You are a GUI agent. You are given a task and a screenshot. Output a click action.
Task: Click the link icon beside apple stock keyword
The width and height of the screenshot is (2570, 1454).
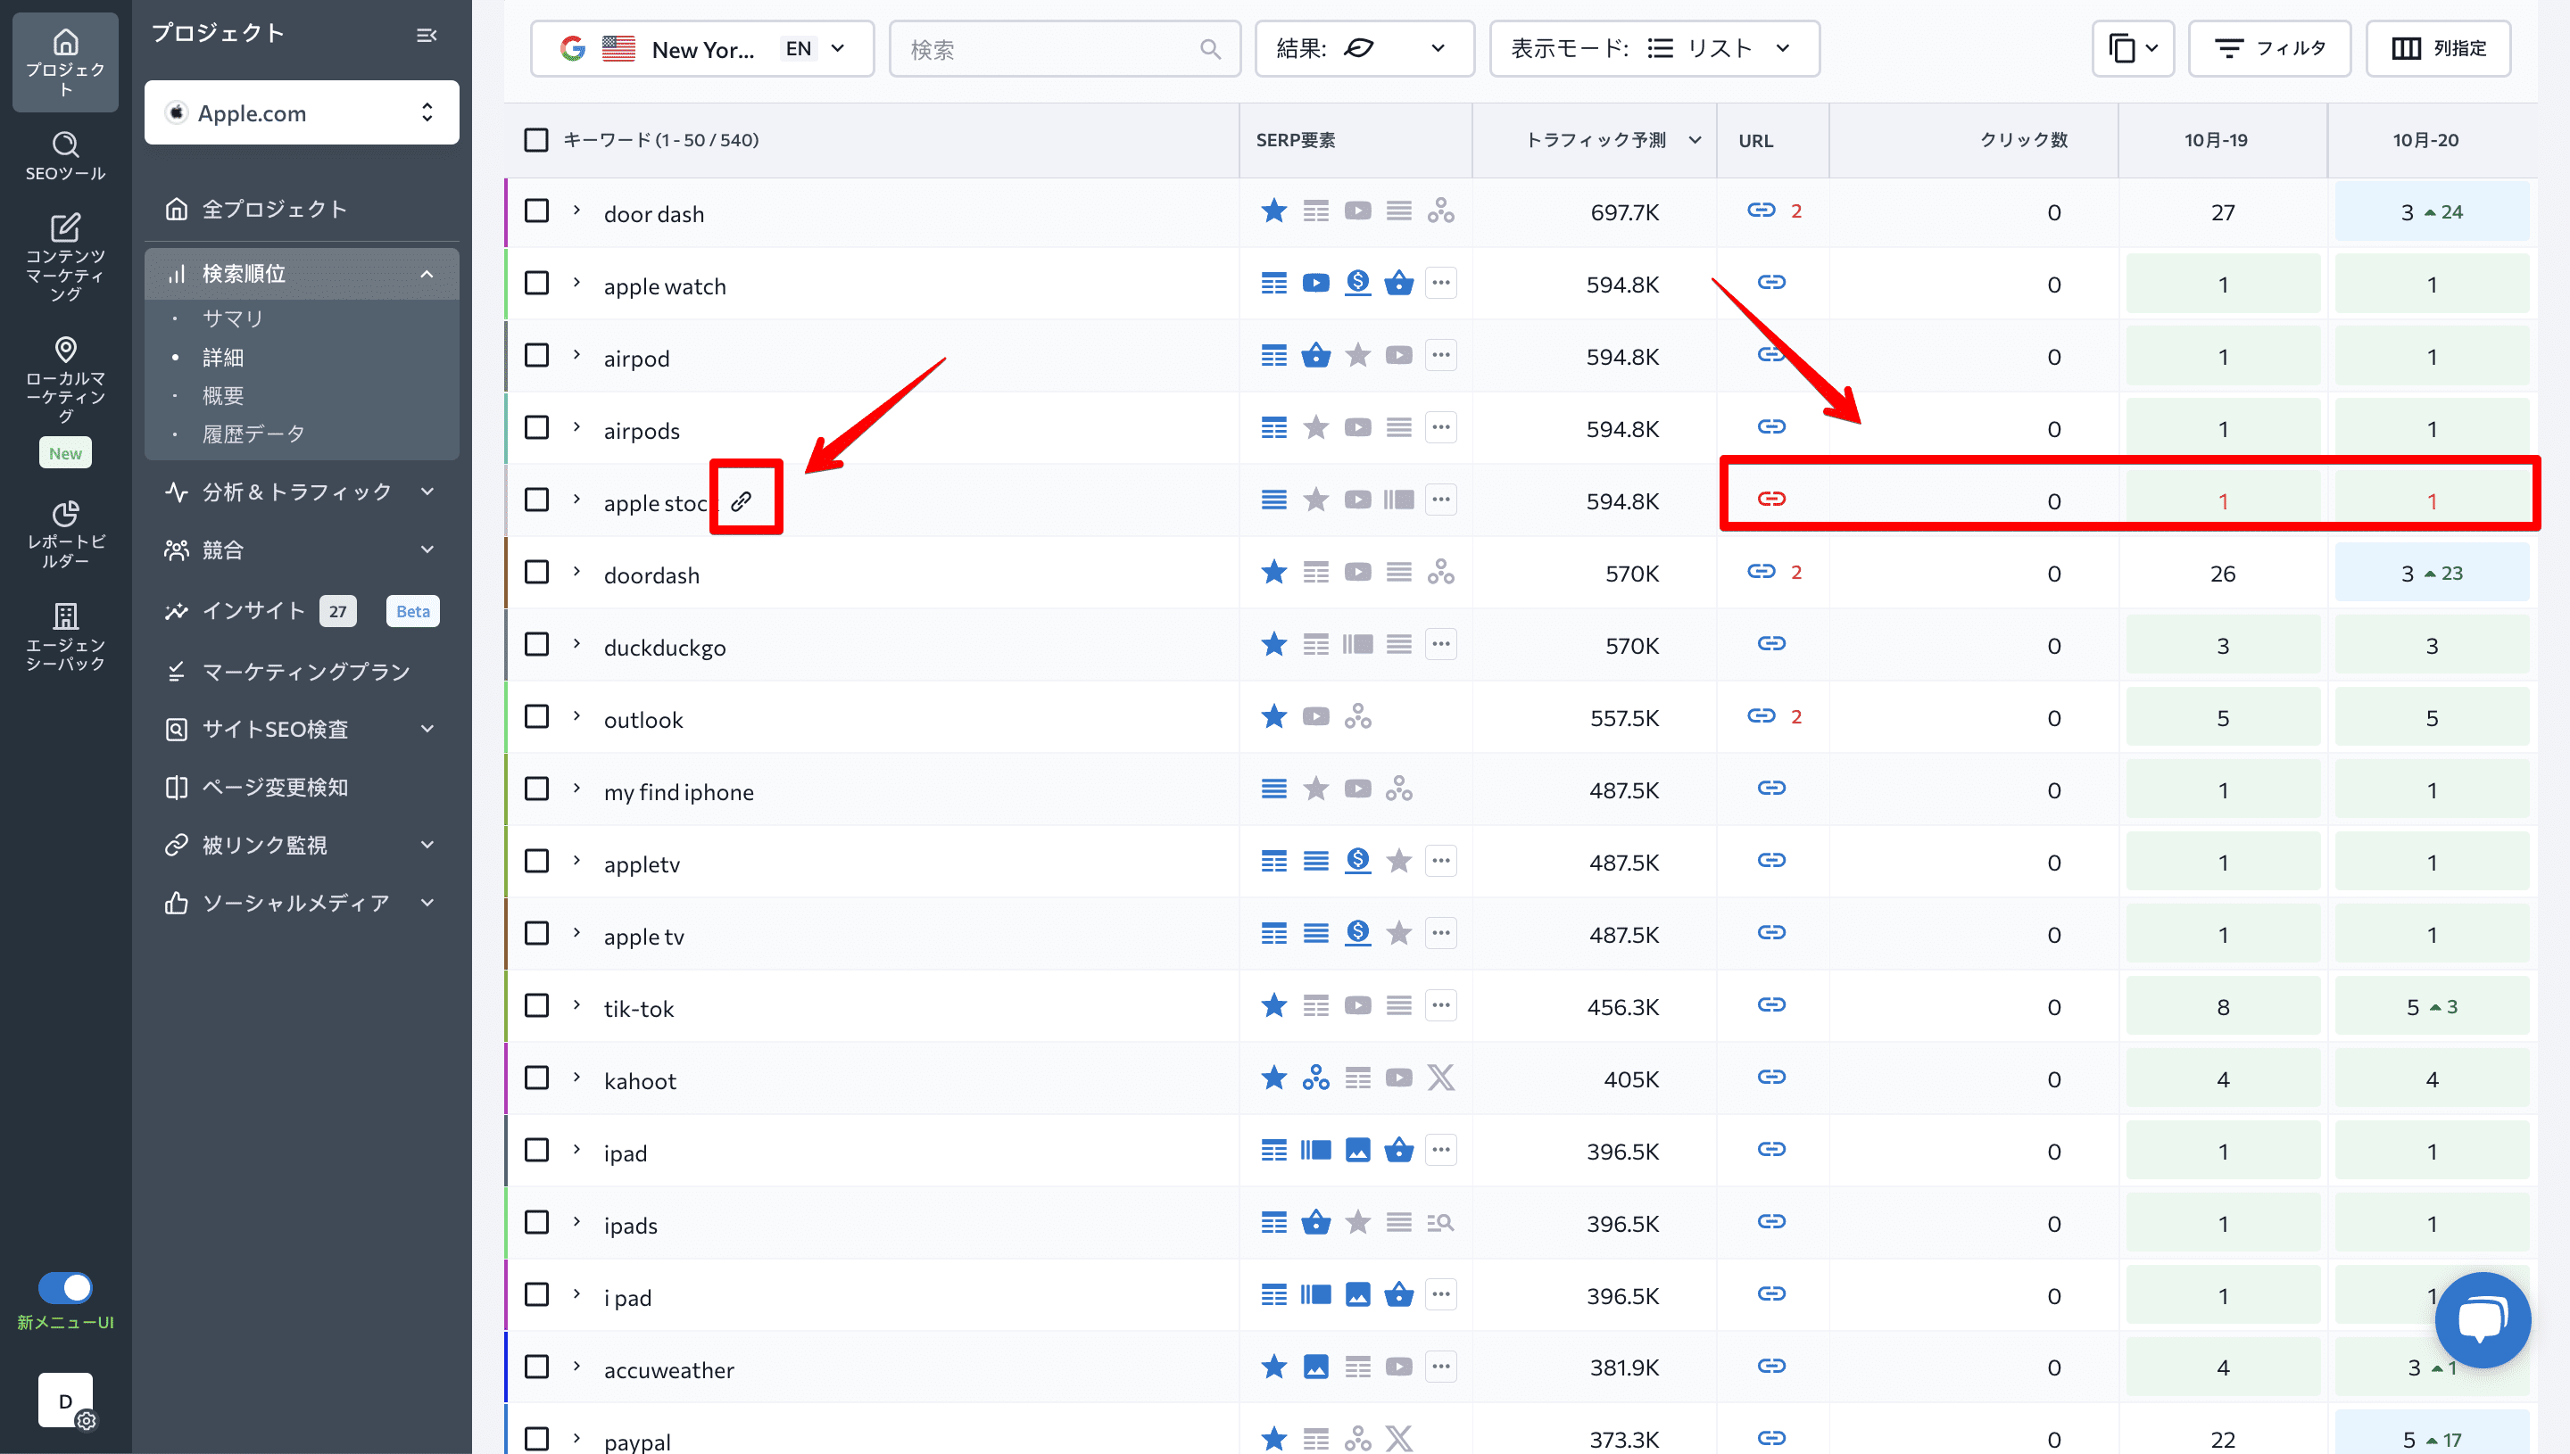coord(742,500)
